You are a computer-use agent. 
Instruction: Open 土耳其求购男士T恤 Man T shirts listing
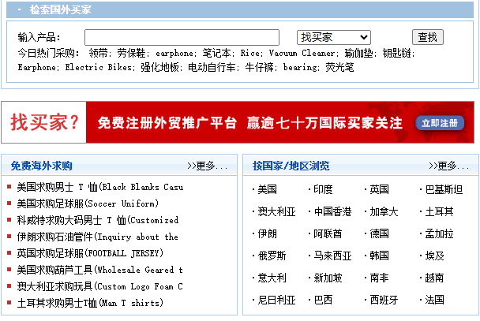[x=90, y=303]
